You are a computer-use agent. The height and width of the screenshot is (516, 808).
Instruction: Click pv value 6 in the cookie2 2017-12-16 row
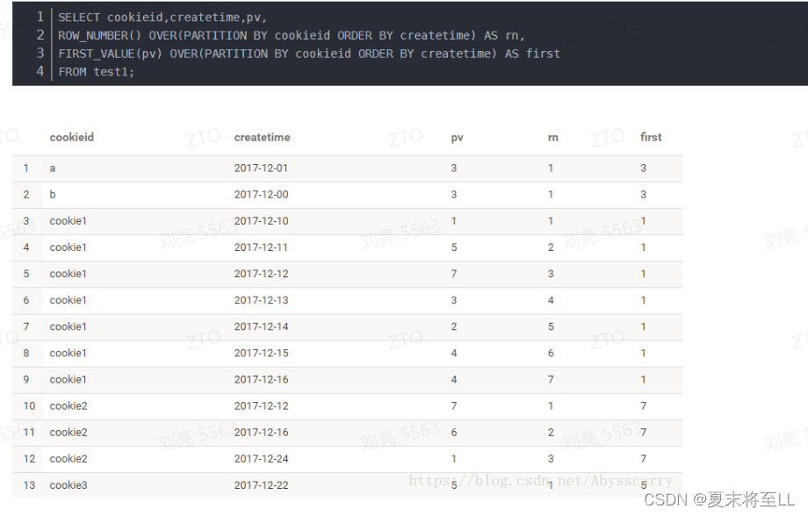[454, 433]
